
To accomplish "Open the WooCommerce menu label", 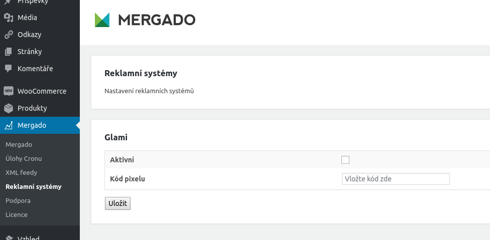I will coord(42,91).
